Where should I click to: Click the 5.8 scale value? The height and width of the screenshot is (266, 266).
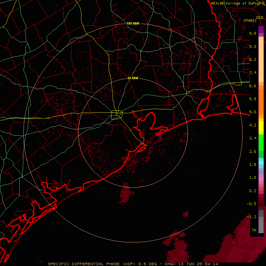click(x=253, y=99)
